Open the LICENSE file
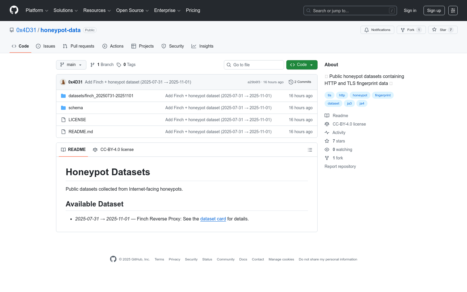The width and height of the screenshot is (467, 292). click(x=77, y=120)
